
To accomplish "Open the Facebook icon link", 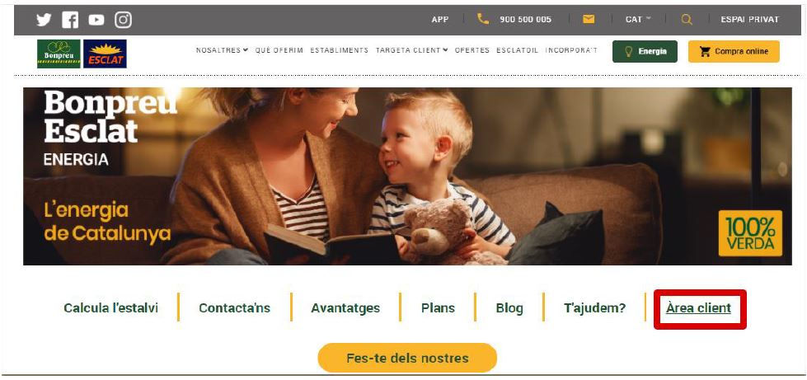I will (x=70, y=20).
